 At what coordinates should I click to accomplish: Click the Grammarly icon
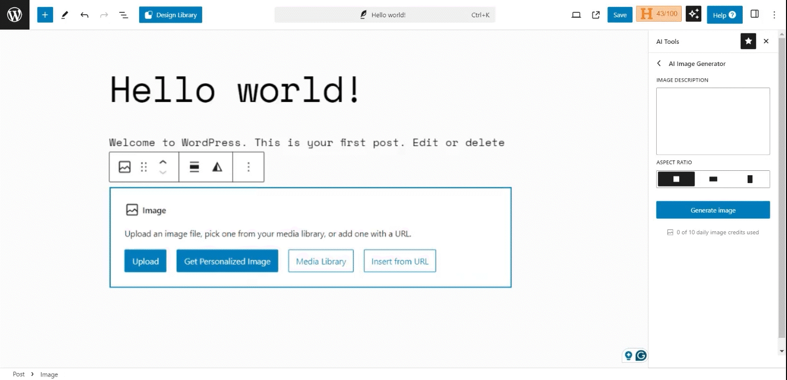pyautogui.click(x=641, y=355)
